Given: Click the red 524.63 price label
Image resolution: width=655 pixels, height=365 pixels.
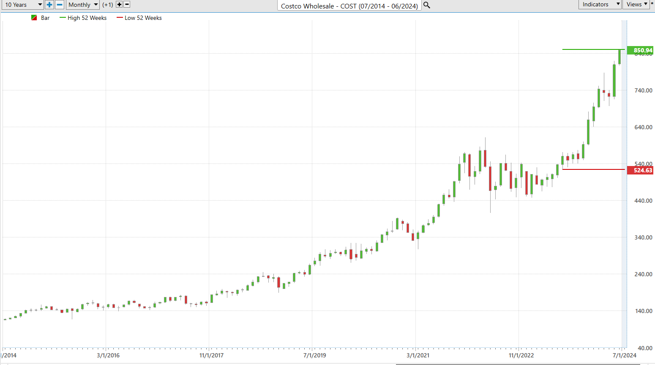Looking at the screenshot, I should pyautogui.click(x=641, y=170).
